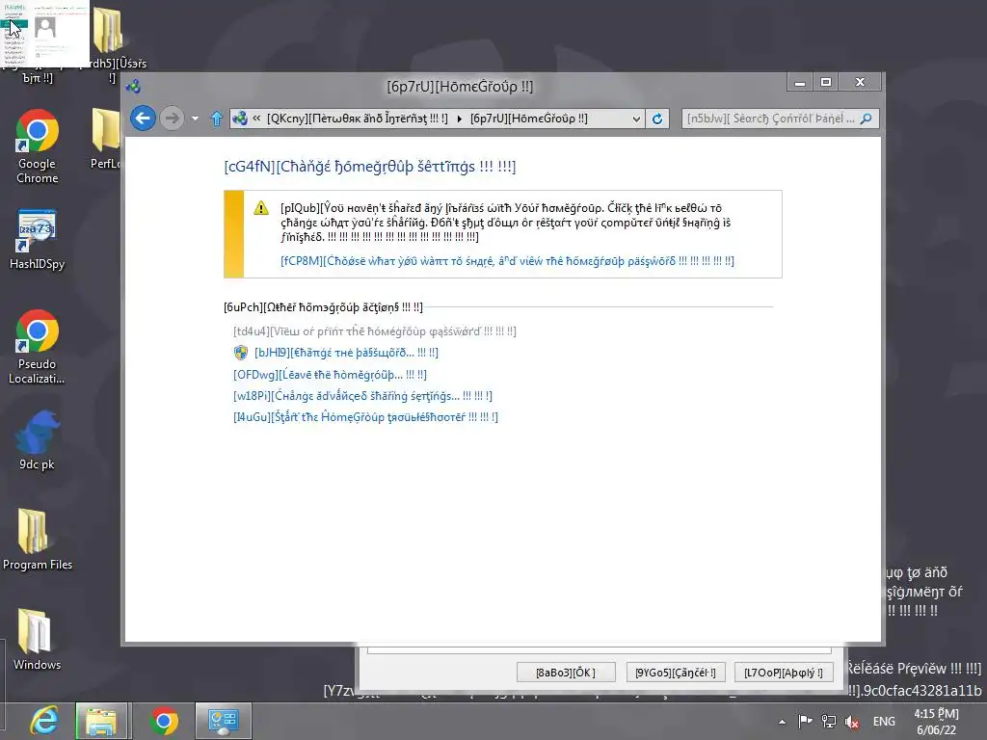Open Google Chrome desktop shortcut
The image size is (987, 740).
pos(38,146)
